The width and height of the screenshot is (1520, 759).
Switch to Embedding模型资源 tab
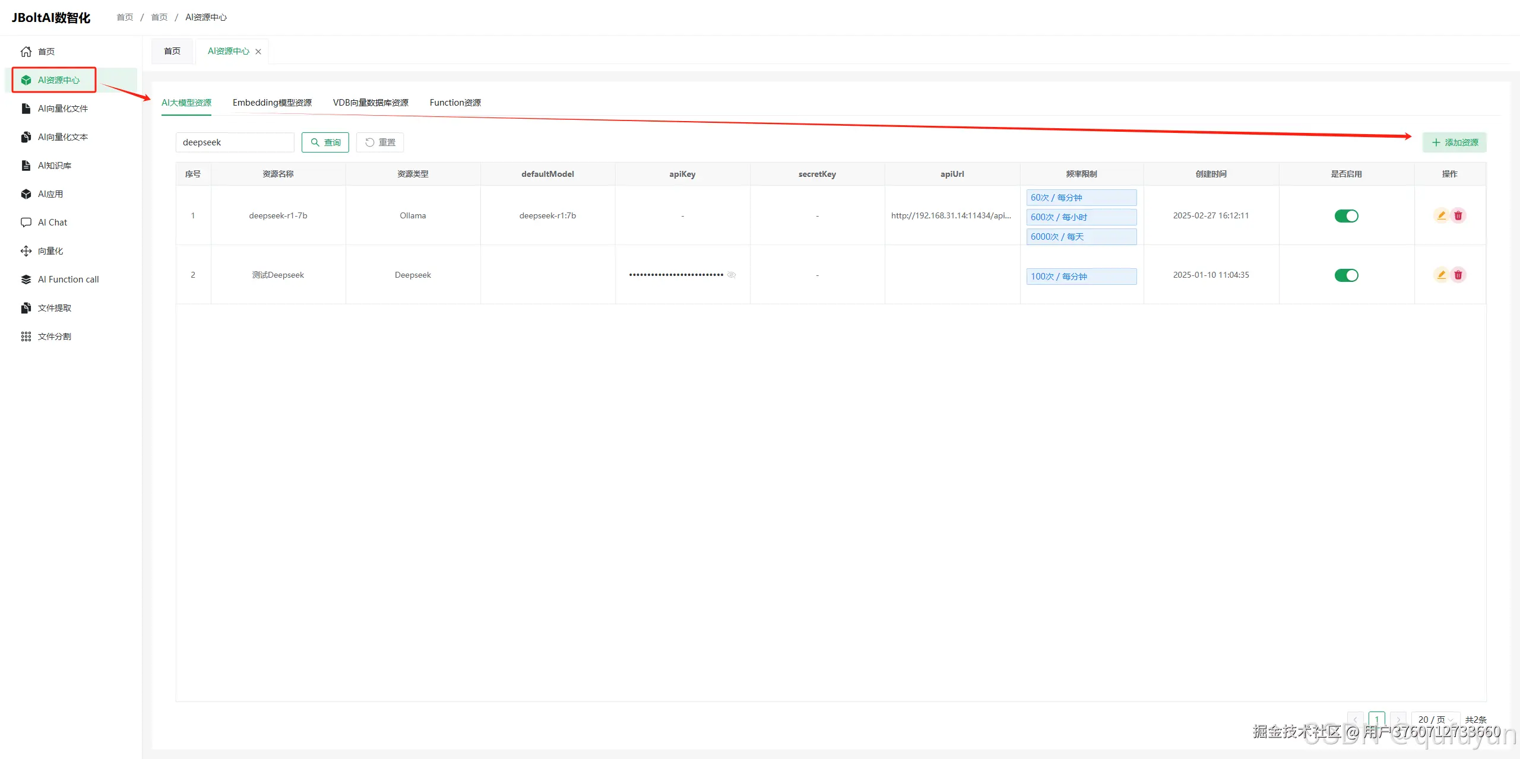(x=272, y=103)
